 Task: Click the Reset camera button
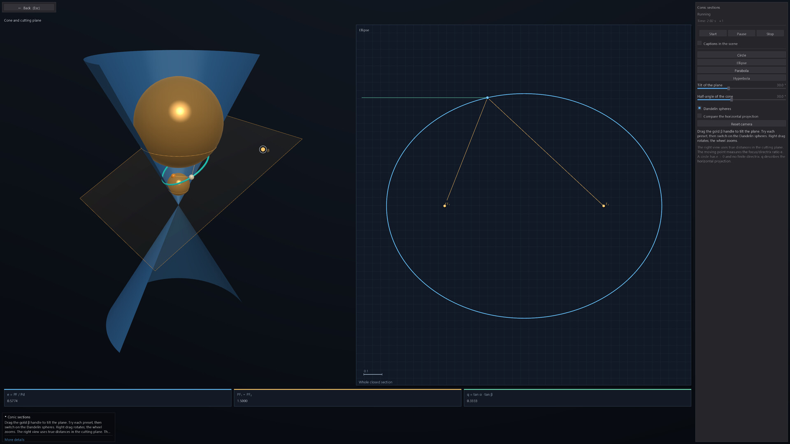tap(741, 124)
